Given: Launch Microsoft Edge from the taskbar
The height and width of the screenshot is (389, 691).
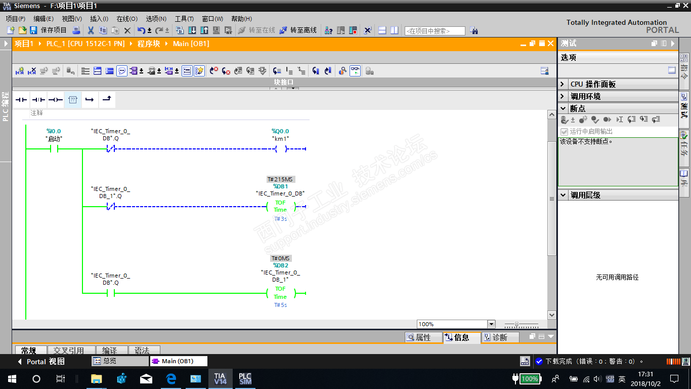Looking at the screenshot, I should click(x=171, y=379).
